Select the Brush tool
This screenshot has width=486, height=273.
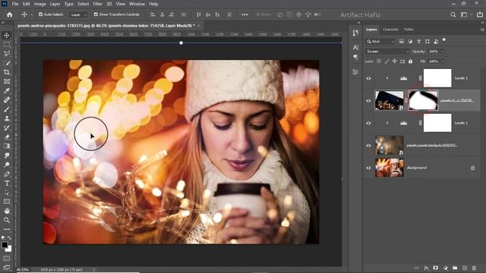coord(7,109)
